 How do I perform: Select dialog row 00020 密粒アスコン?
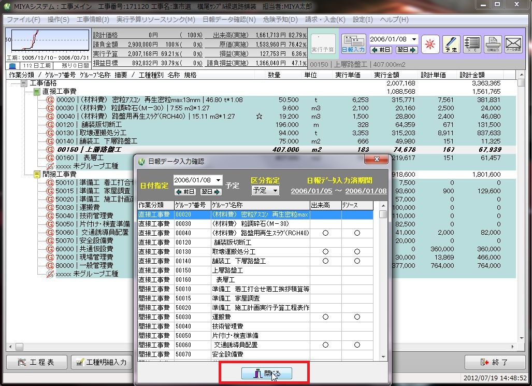[255, 215]
